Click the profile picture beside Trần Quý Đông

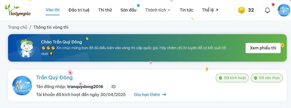tap(22, 85)
